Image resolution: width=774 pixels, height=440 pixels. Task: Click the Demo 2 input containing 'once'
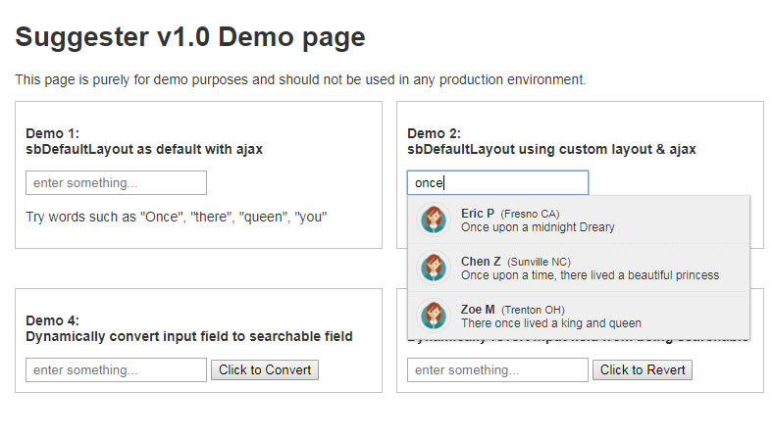pyautogui.click(x=497, y=183)
